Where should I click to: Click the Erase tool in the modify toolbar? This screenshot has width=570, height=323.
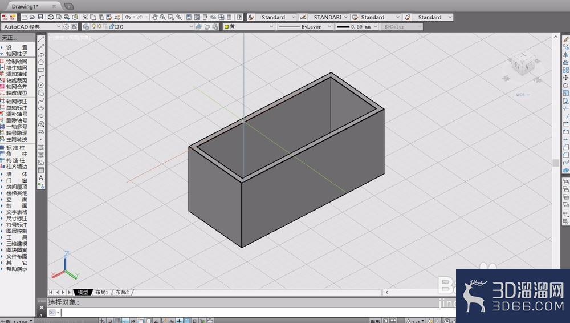[565, 39]
